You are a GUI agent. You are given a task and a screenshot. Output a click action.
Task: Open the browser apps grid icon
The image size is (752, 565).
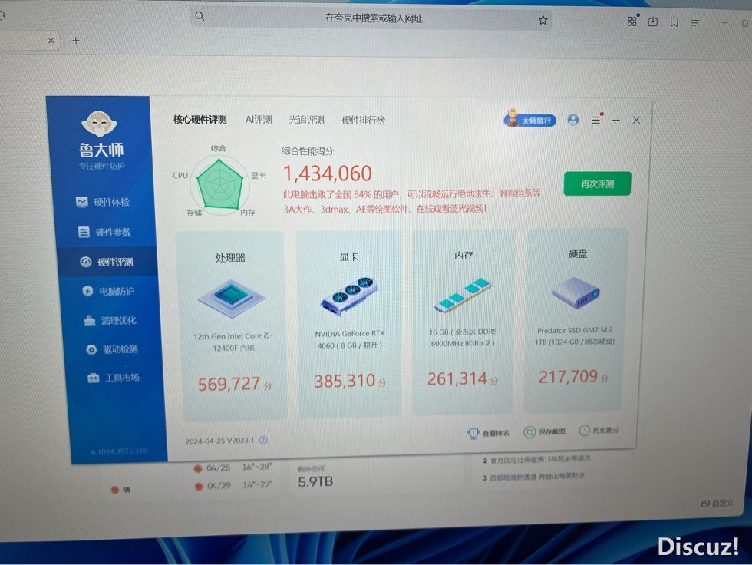(x=632, y=21)
